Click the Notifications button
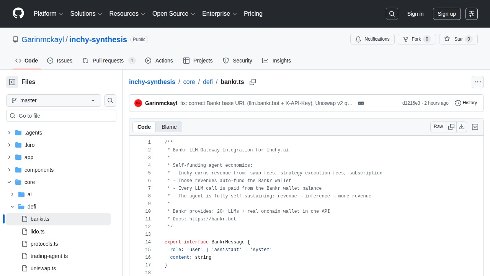 (x=372, y=39)
